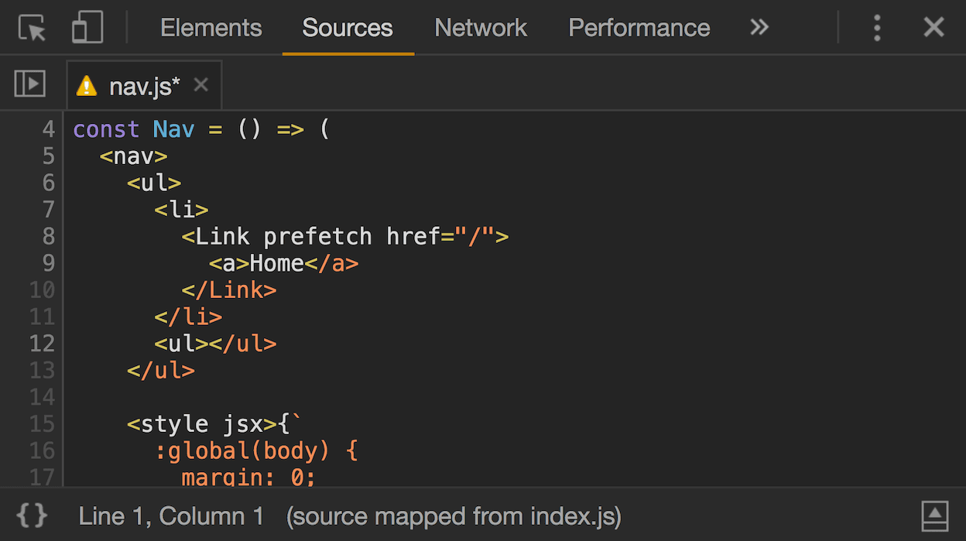Show the console drawer icon at bottom right
This screenshot has height=541, width=966.
[x=934, y=515]
